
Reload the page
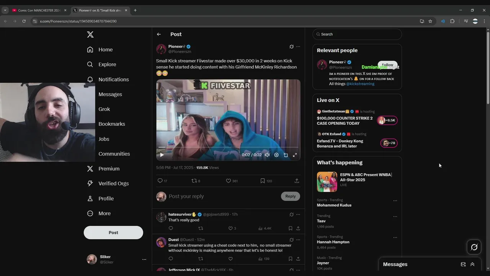point(24,21)
